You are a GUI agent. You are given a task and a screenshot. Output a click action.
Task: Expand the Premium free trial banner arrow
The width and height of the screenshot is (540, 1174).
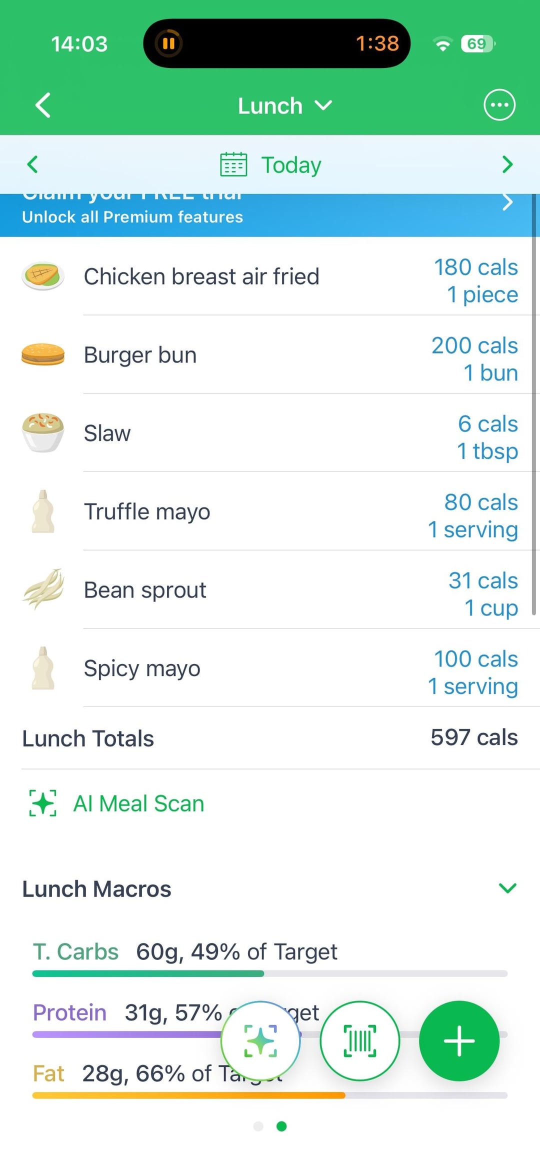tap(507, 202)
